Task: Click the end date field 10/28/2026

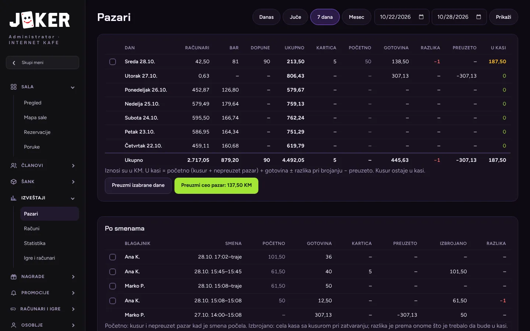Action: point(459,17)
